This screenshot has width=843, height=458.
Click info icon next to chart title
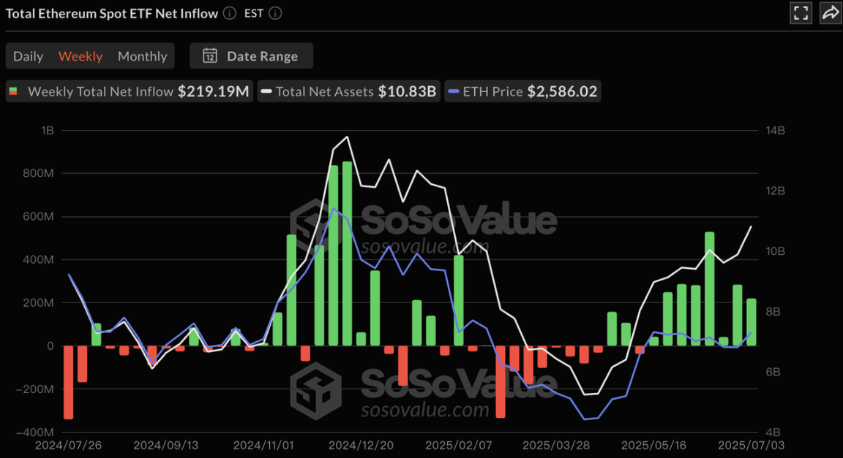(x=230, y=13)
